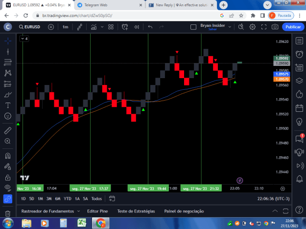
Task: Open the user profile menu avatar
Action: tap(8, 27)
